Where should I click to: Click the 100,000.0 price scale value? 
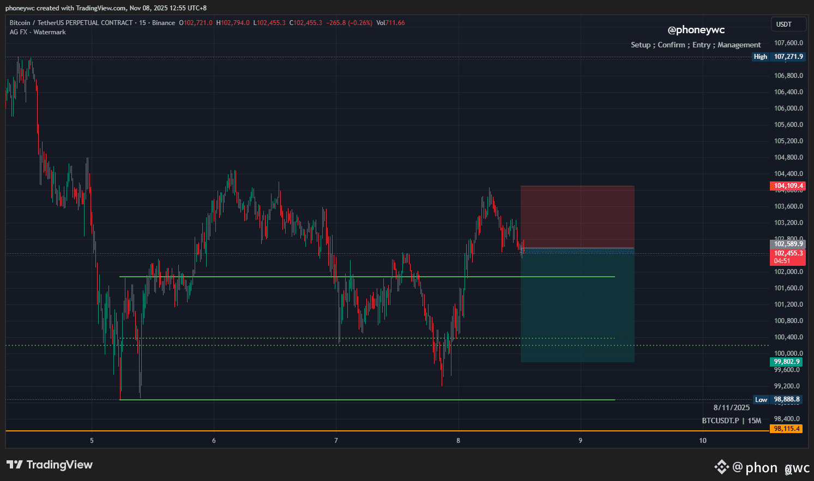coord(788,354)
